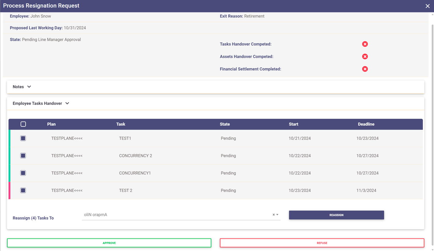This screenshot has width=434, height=251.
Task: Expand the Notes section chevron
Action: tap(29, 87)
